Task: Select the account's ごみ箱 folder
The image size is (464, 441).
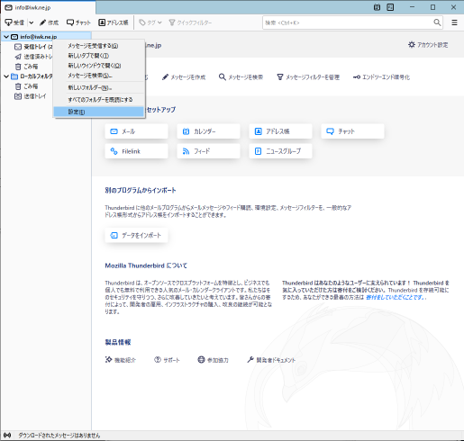Action: tap(26, 67)
